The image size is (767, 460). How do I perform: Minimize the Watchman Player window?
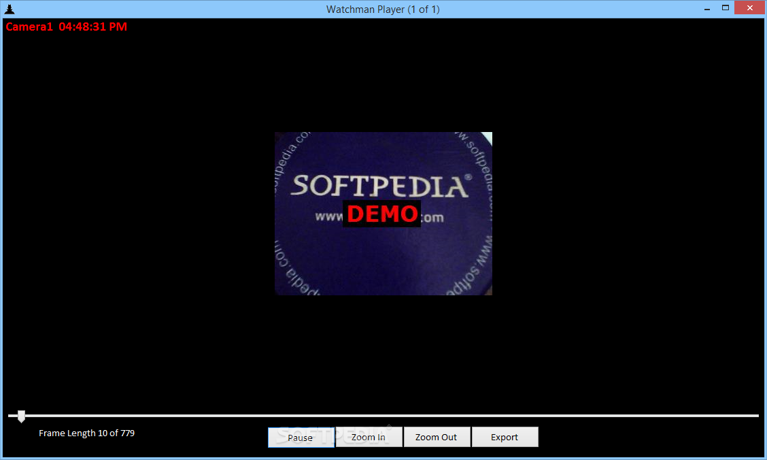point(707,8)
